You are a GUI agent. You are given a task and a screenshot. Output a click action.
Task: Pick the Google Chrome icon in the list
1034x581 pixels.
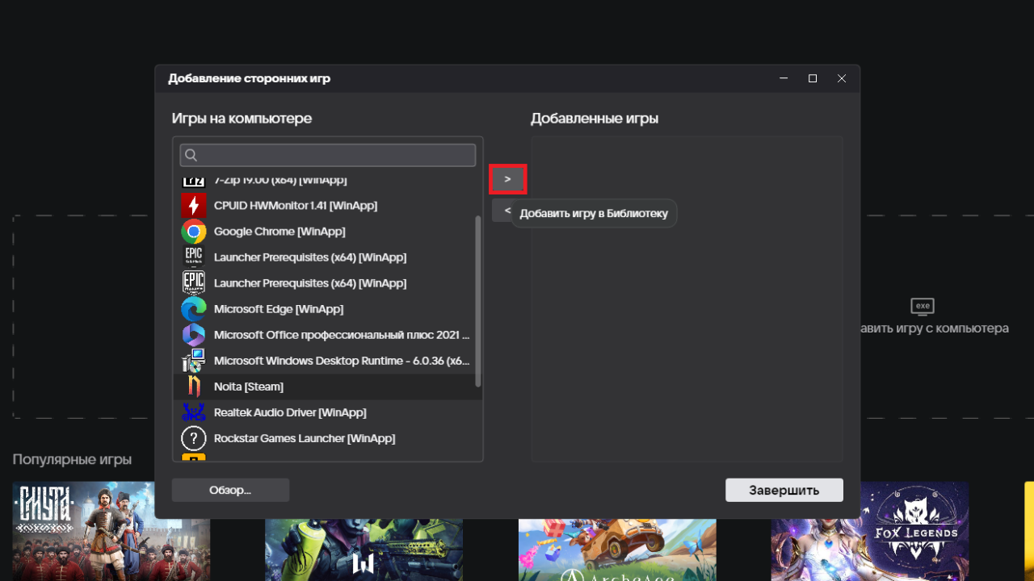194,232
